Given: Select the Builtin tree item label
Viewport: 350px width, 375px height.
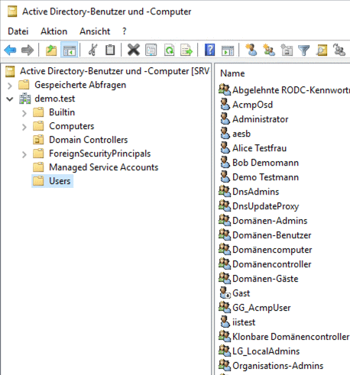Looking at the screenshot, I should 62,112.
